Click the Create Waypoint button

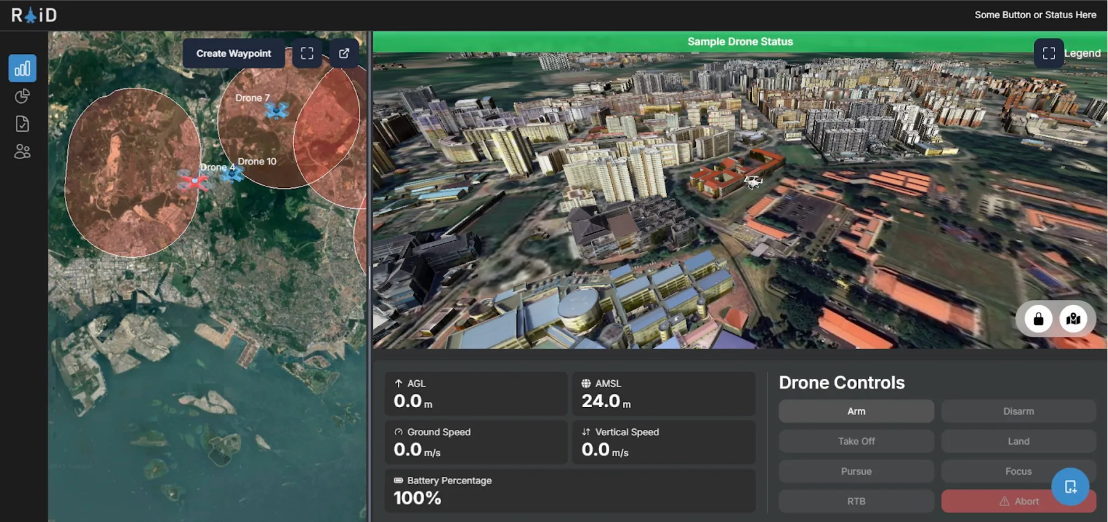pos(234,53)
